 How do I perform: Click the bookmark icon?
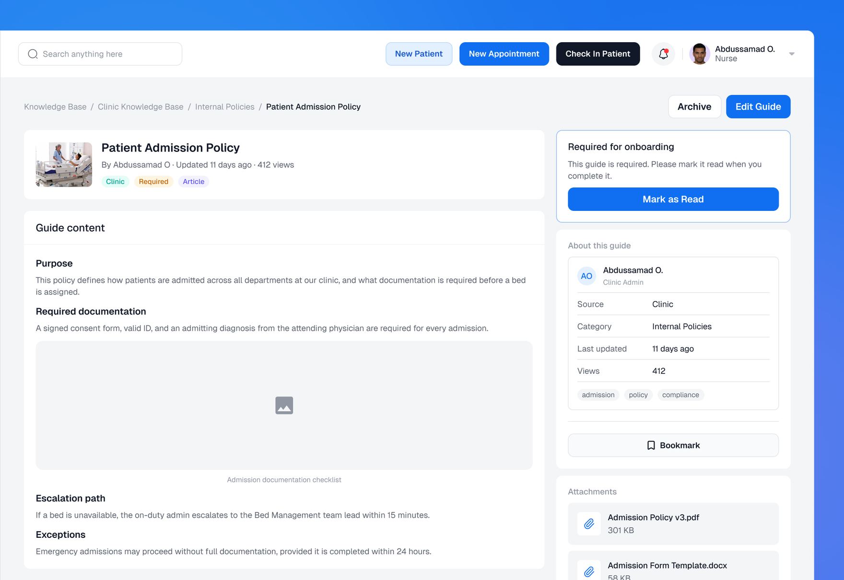(x=651, y=445)
